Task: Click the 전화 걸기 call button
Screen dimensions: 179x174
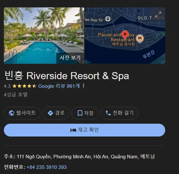Action: 119,113
